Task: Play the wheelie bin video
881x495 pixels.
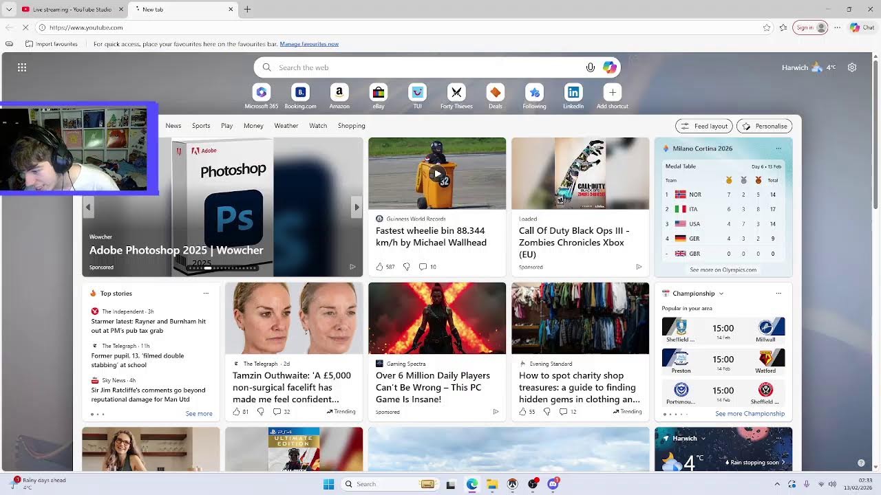Action: (437, 174)
